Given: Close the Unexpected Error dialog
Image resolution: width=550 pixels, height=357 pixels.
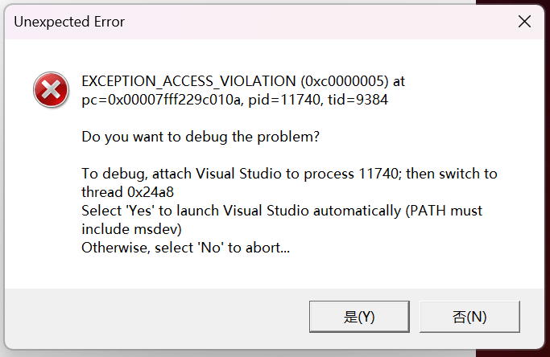Looking at the screenshot, I should (524, 22).
